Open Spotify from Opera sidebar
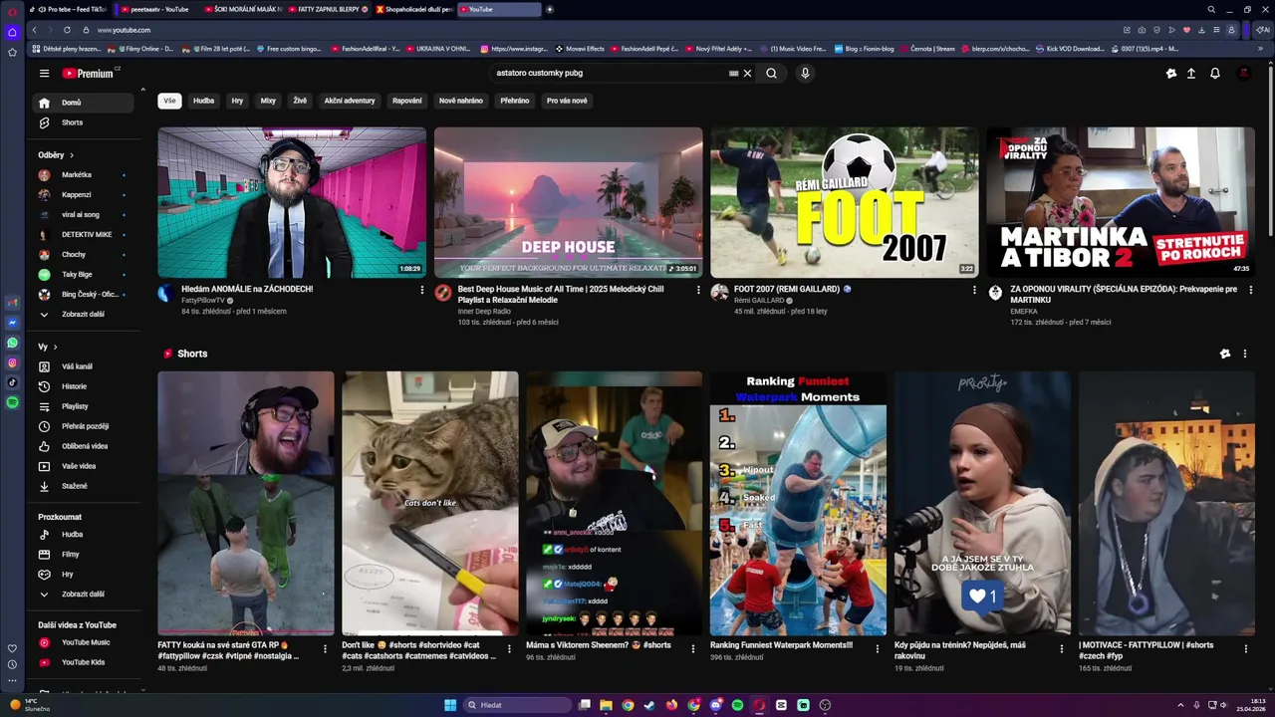 click(x=12, y=402)
